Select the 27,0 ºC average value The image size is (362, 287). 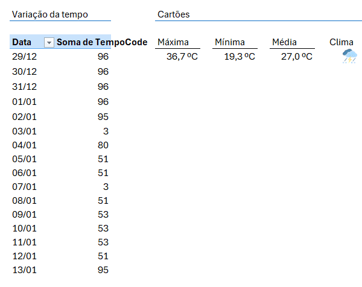coord(297,57)
